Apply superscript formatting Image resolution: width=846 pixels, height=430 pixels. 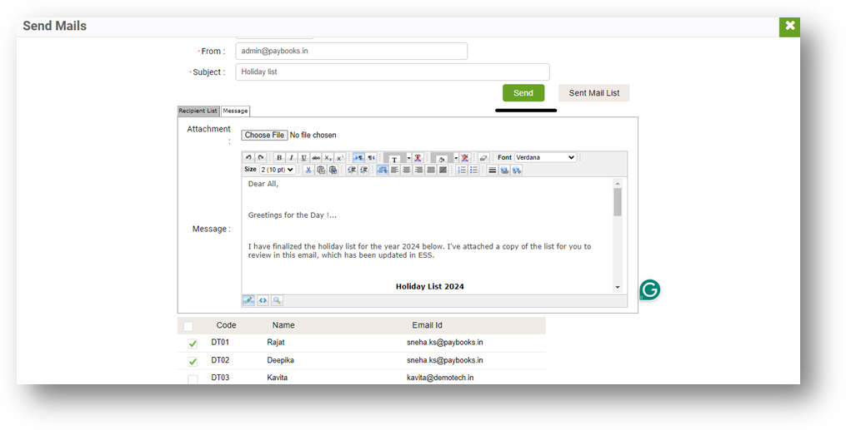coord(339,158)
